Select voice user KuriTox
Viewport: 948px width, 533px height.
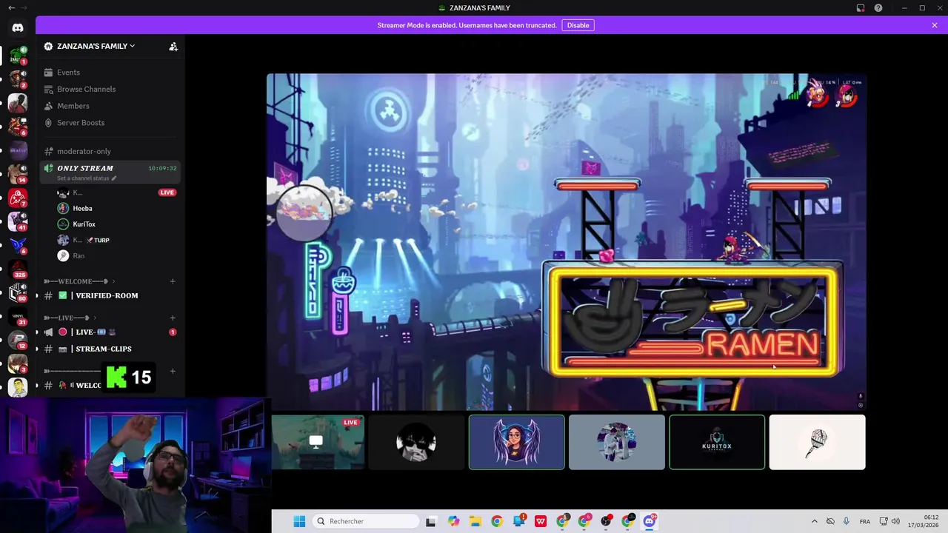click(117, 224)
